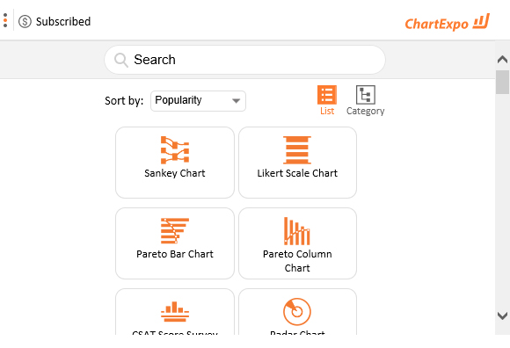Click the Pareto Column Chart label text
The height and width of the screenshot is (348, 510).
point(297,261)
